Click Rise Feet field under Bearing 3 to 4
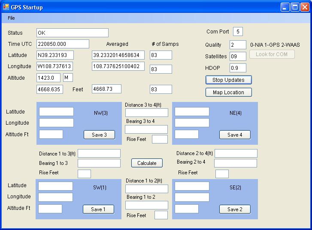This screenshot has height=230, width=312. [160, 139]
